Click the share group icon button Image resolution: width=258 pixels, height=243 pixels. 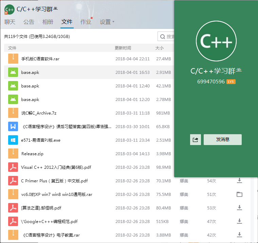[x=196, y=140]
